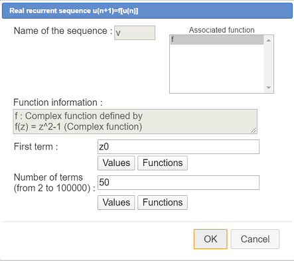Focus the Number of terms field showing 50
This screenshot has height=261, width=294.
point(179,183)
